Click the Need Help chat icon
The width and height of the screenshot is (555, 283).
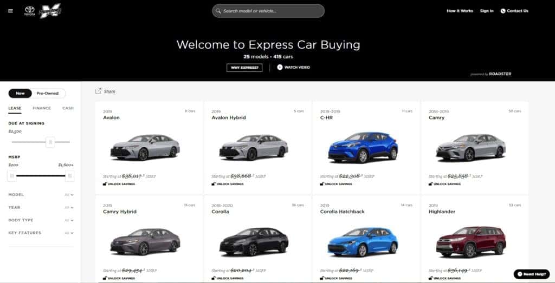click(520, 274)
